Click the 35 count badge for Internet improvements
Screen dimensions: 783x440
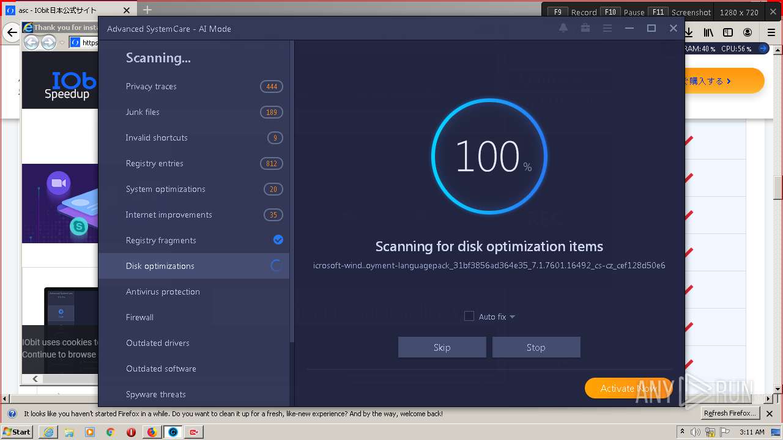click(273, 215)
